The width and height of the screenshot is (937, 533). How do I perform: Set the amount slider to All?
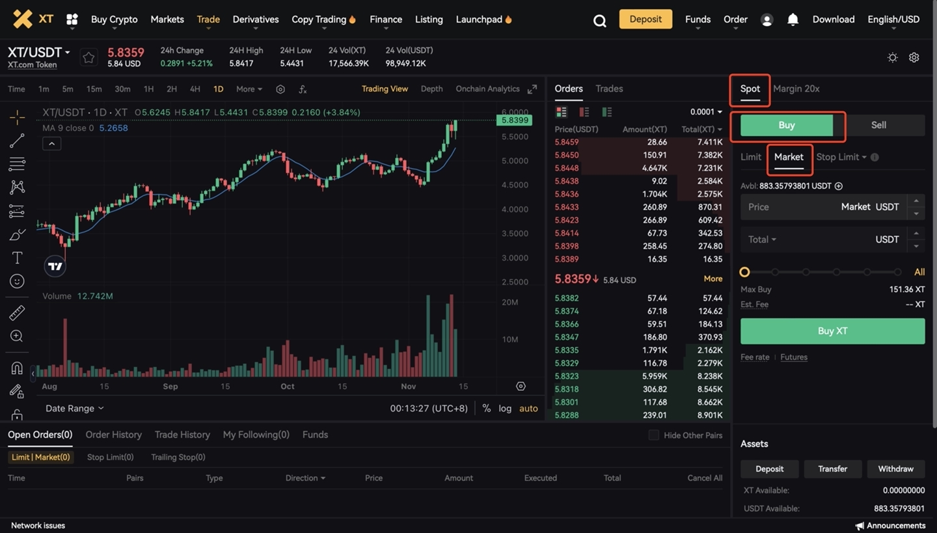[x=919, y=272]
